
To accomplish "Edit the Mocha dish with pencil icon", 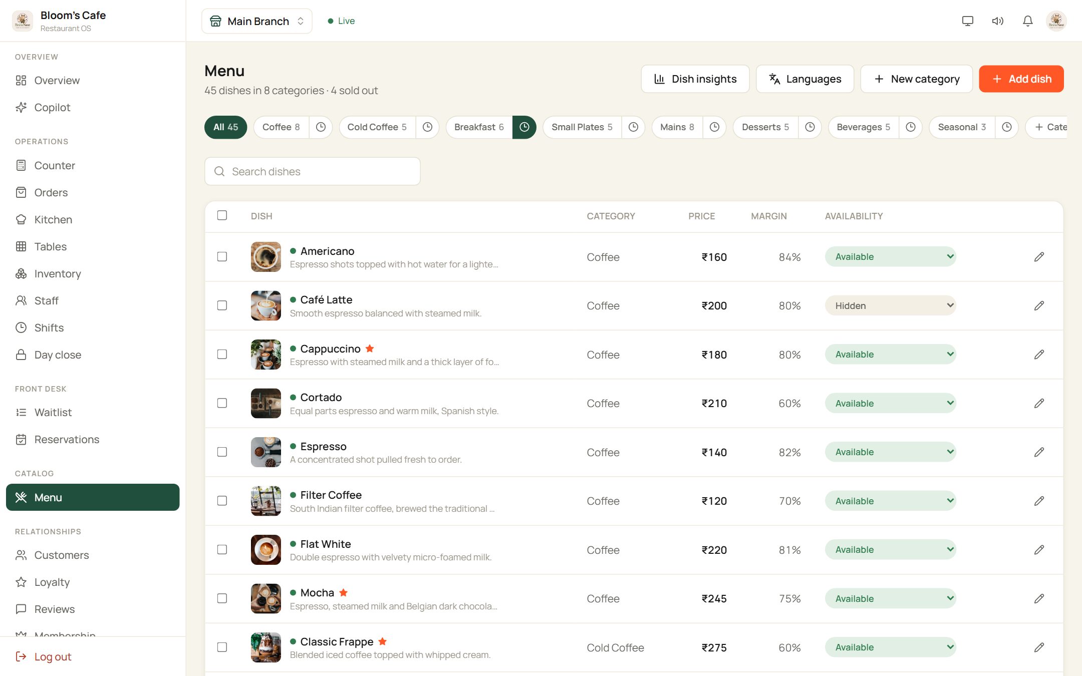I will coord(1039,598).
